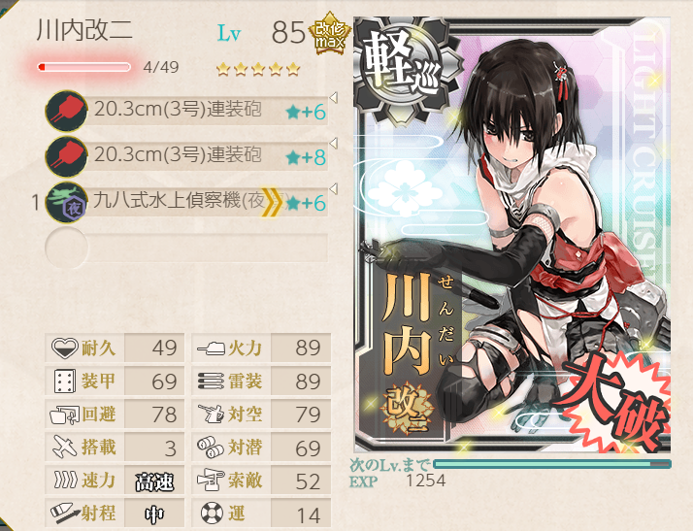
Task: Click the 次のLv.まで experience progress bar
Action: pyautogui.click(x=552, y=464)
